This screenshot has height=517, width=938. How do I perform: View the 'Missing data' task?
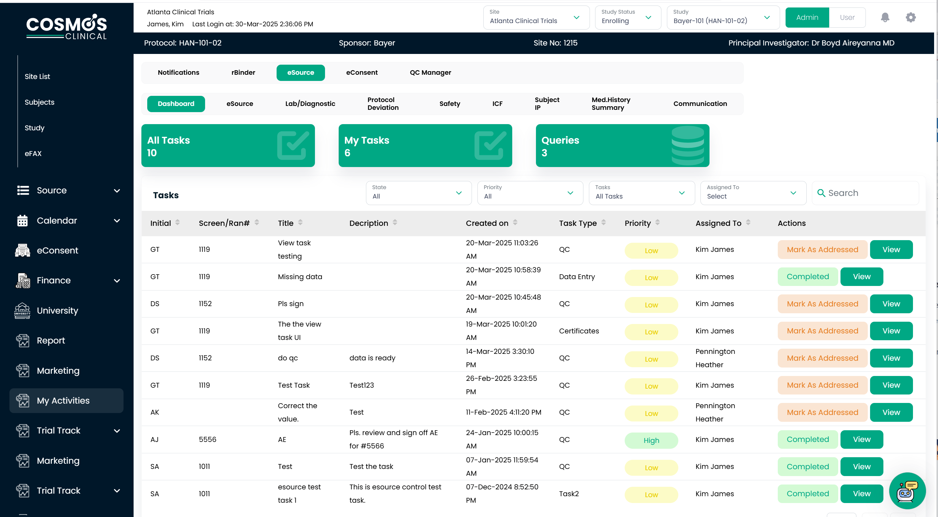click(x=862, y=277)
